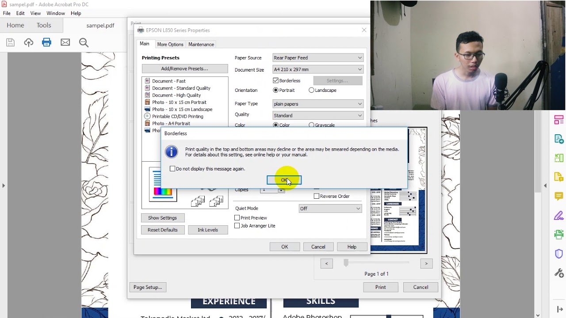Open the yellow page with note sidebar tool
Viewport: 566px width, 318px height.
click(x=558, y=177)
